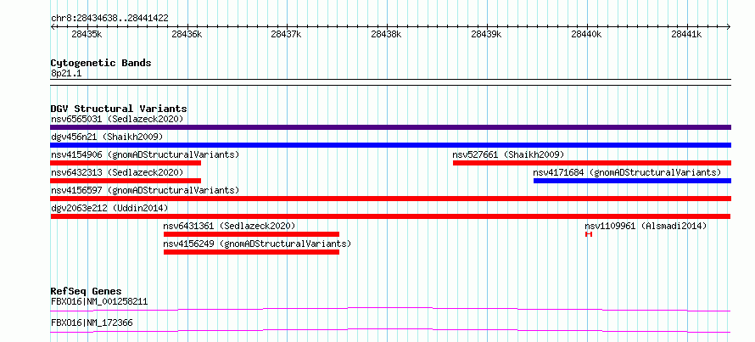This screenshot has width=755, height=342.
Task: Click the FBXO16|NM_001258211 gene label
Action: point(99,302)
